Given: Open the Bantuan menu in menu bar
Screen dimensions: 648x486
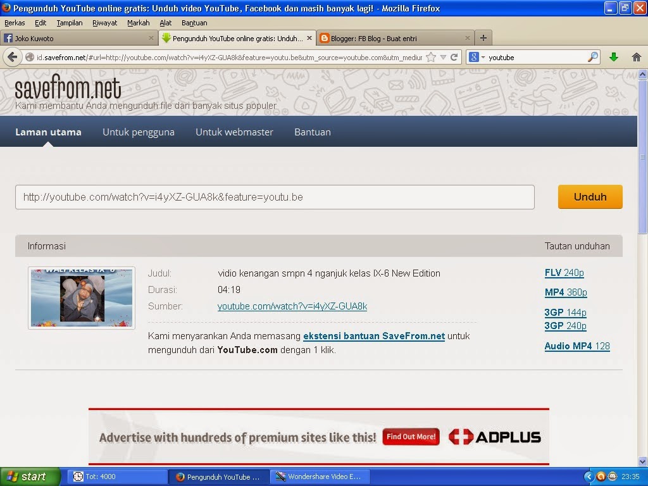Looking at the screenshot, I should [194, 23].
